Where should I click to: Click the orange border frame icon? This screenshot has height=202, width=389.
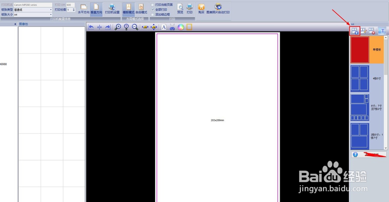tap(189, 27)
